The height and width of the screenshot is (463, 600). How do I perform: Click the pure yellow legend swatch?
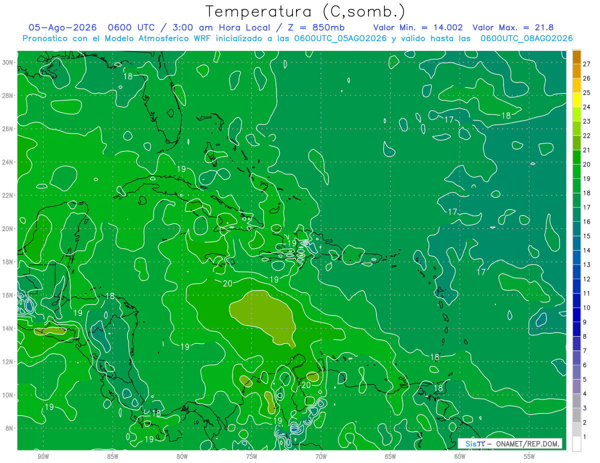(576, 100)
